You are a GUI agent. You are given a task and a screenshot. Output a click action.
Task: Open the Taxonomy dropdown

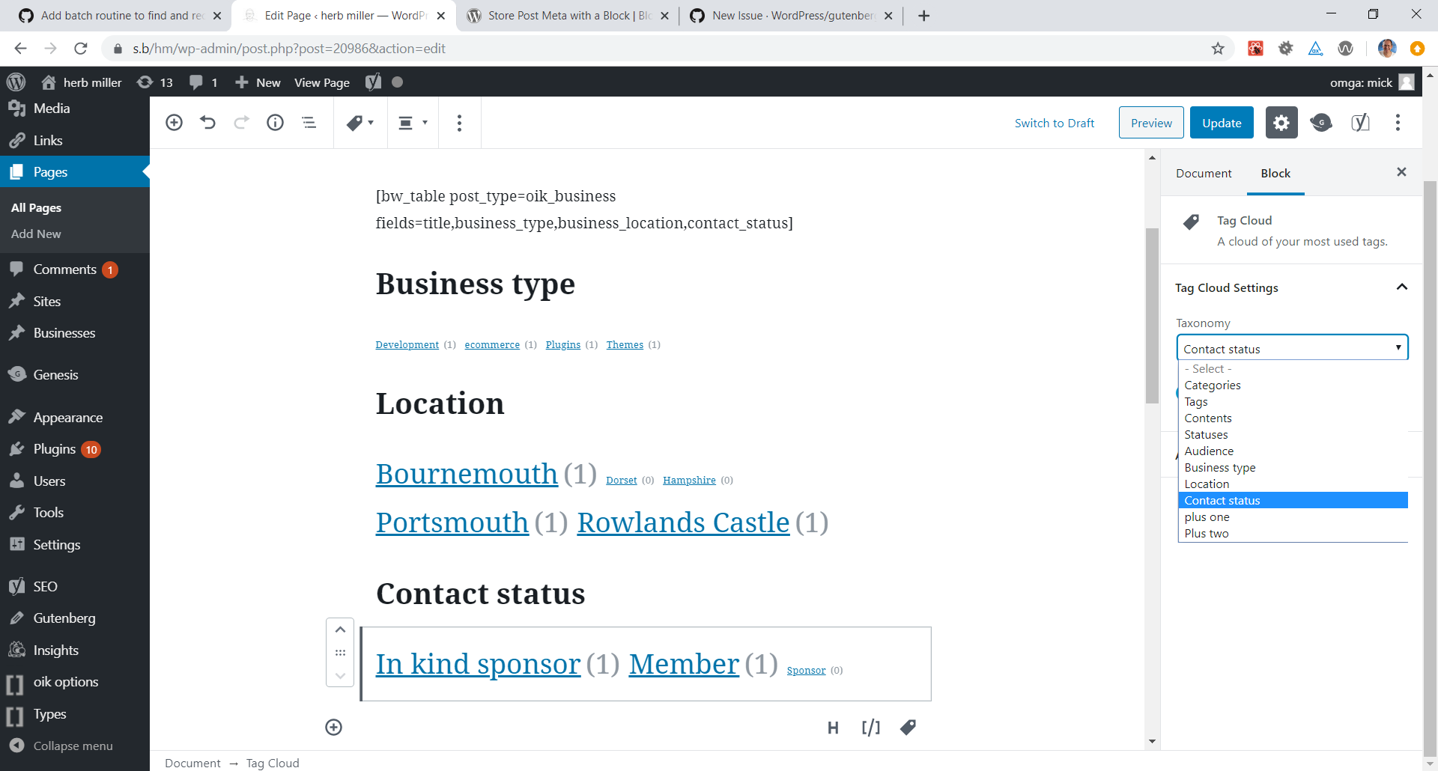point(1292,348)
